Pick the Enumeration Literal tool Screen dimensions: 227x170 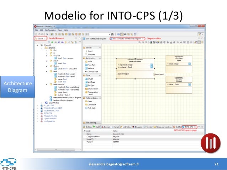point(91,93)
